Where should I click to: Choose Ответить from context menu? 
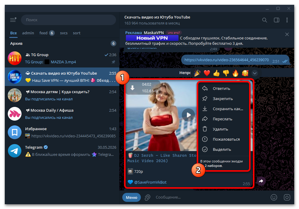coord(224,88)
